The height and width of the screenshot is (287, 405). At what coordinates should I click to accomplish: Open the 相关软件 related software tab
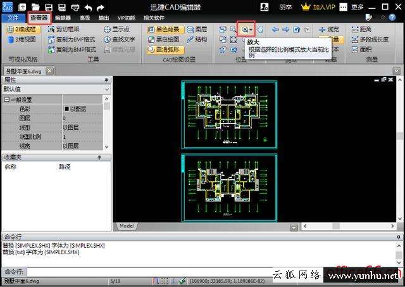coord(154,18)
